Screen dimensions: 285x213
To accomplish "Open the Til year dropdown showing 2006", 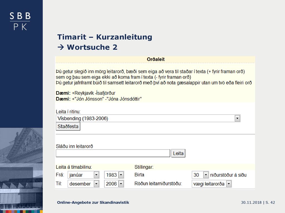I will 114,184.
